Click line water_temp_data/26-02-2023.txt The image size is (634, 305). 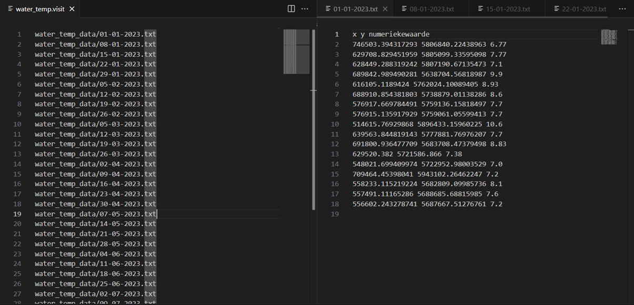95,114
